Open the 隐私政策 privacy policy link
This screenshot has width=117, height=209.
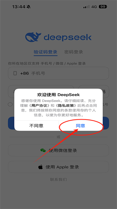pyautogui.click(x=66, y=106)
